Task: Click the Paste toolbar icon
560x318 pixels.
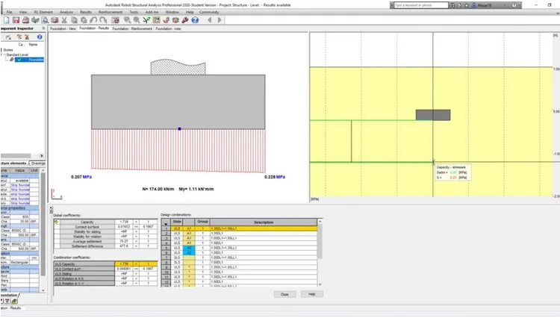Action: pos(84,20)
